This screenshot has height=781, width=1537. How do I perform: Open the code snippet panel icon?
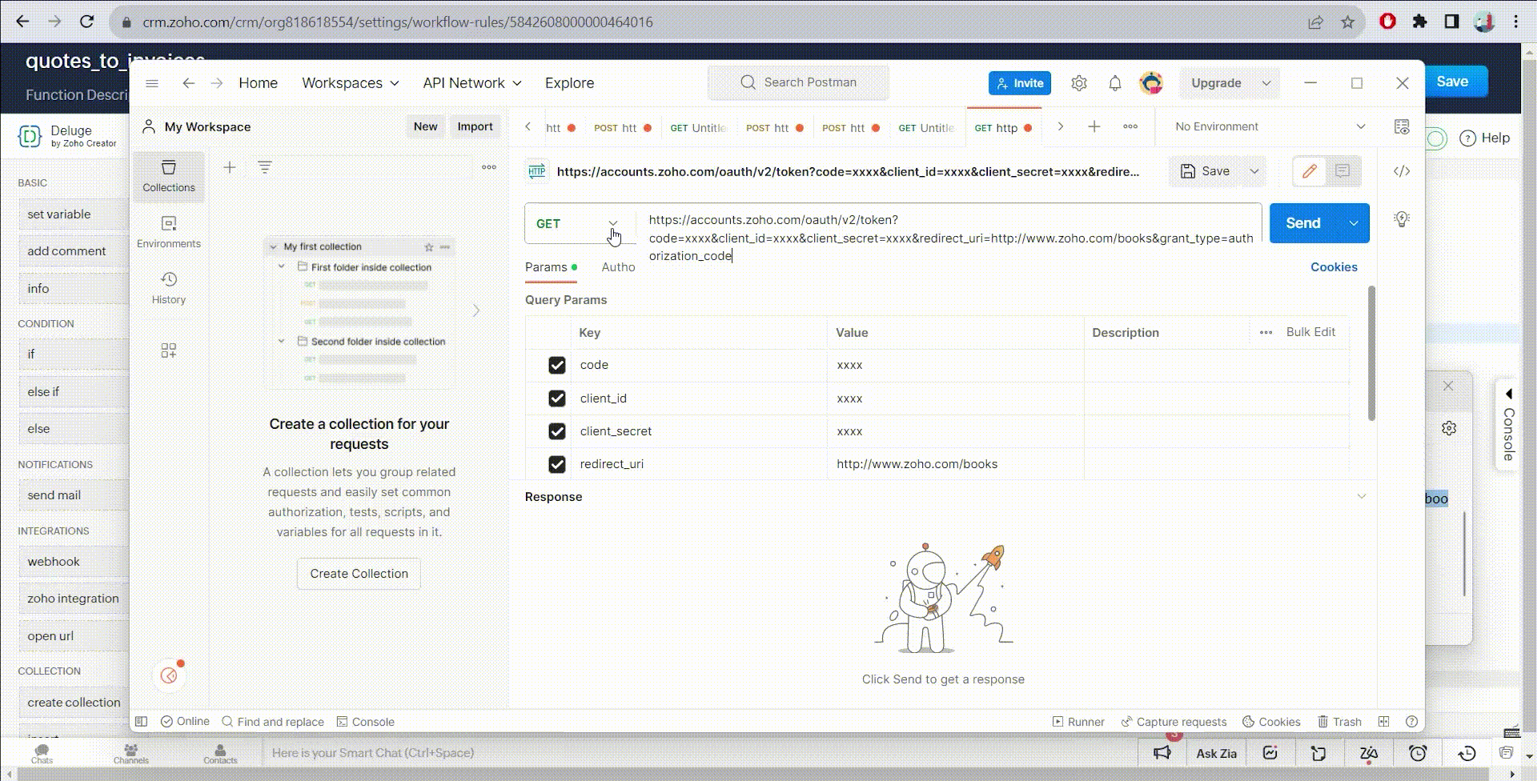pyautogui.click(x=1401, y=171)
